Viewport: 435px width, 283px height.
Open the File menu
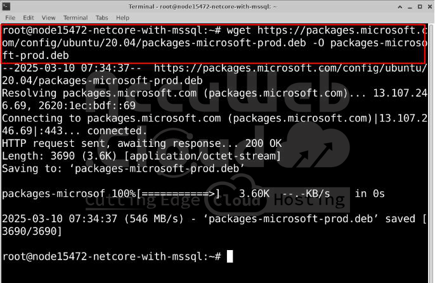10,18
